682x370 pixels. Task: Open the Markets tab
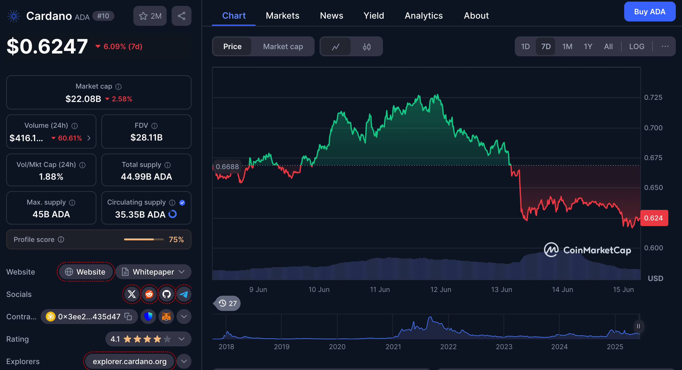pos(282,16)
